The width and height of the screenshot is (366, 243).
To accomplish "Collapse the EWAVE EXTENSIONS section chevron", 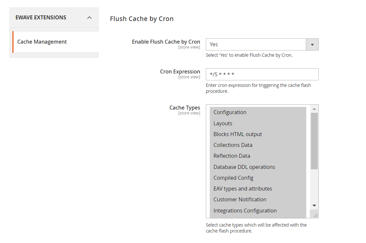I will 89,18.
